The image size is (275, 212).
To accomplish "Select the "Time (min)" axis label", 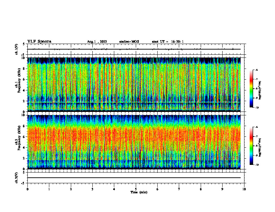I will (139, 192).
